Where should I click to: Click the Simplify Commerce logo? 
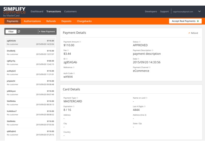tap(14, 12)
